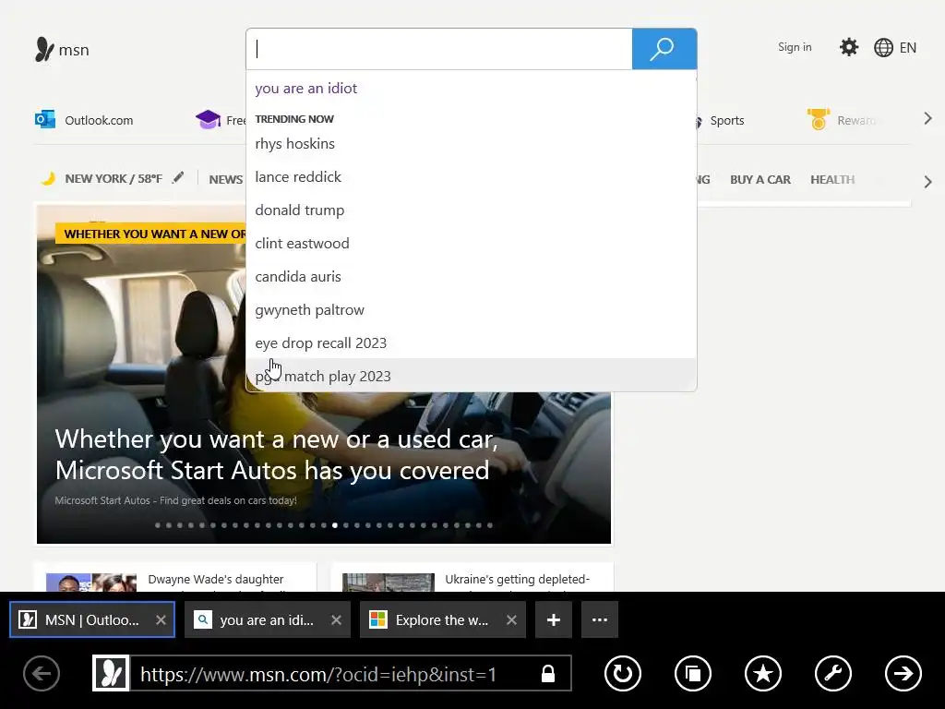945x709 pixels.
Task: Open a new tab with the plus button
Action: point(554,619)
